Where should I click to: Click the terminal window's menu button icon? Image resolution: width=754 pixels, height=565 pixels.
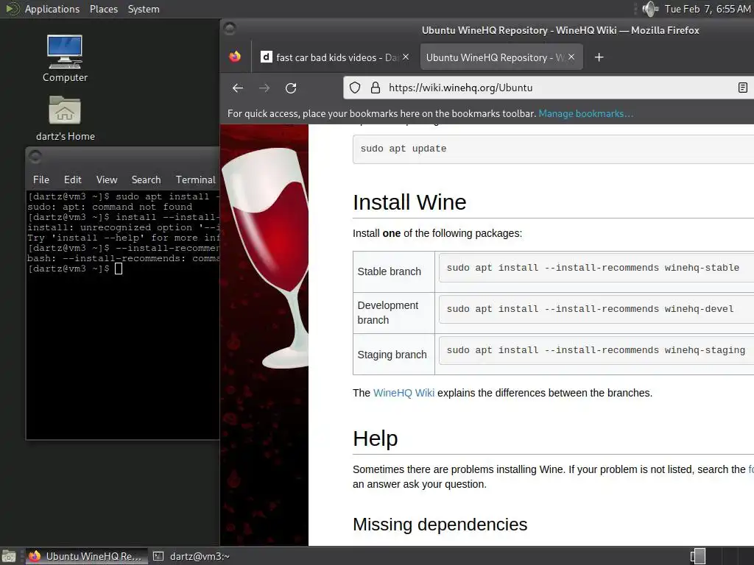[35, 156]
